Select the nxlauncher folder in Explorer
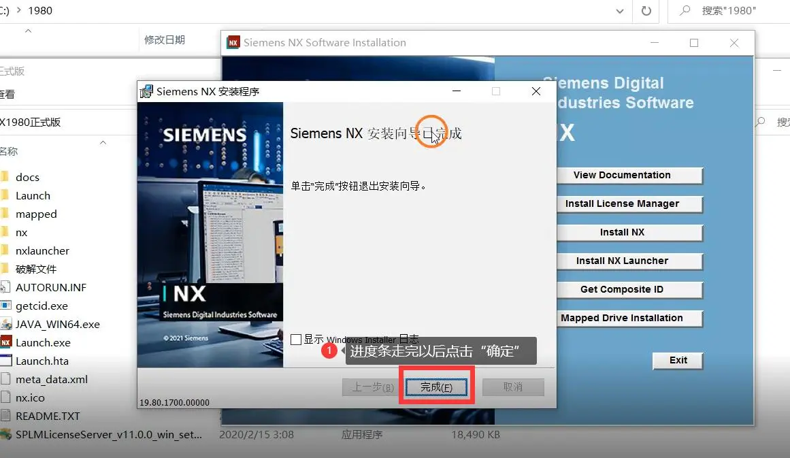The image size is (790, 458). pyautogui.click(x=42, y=250)
